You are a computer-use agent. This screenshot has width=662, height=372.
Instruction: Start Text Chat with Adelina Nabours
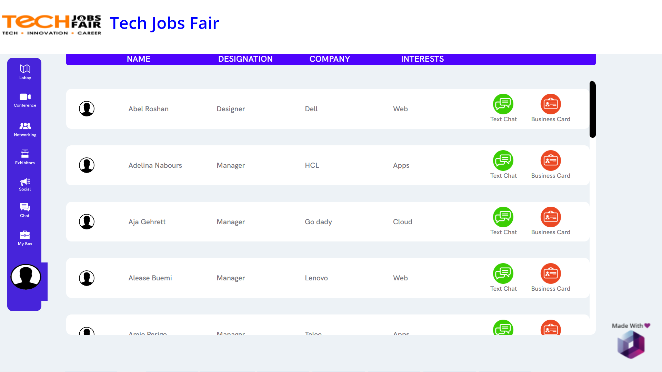tap(503, 161)
